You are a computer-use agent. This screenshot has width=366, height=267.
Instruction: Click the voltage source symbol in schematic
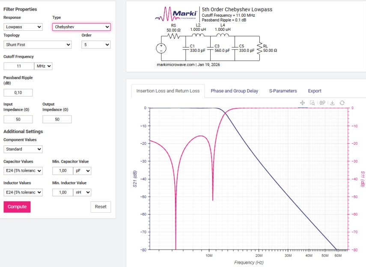click(161, 48)
